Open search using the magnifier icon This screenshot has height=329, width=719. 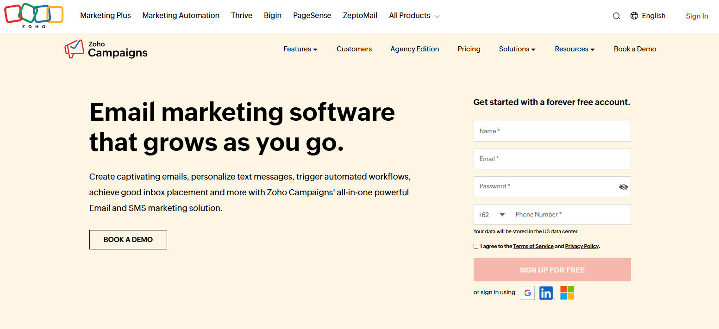(616, 15)
